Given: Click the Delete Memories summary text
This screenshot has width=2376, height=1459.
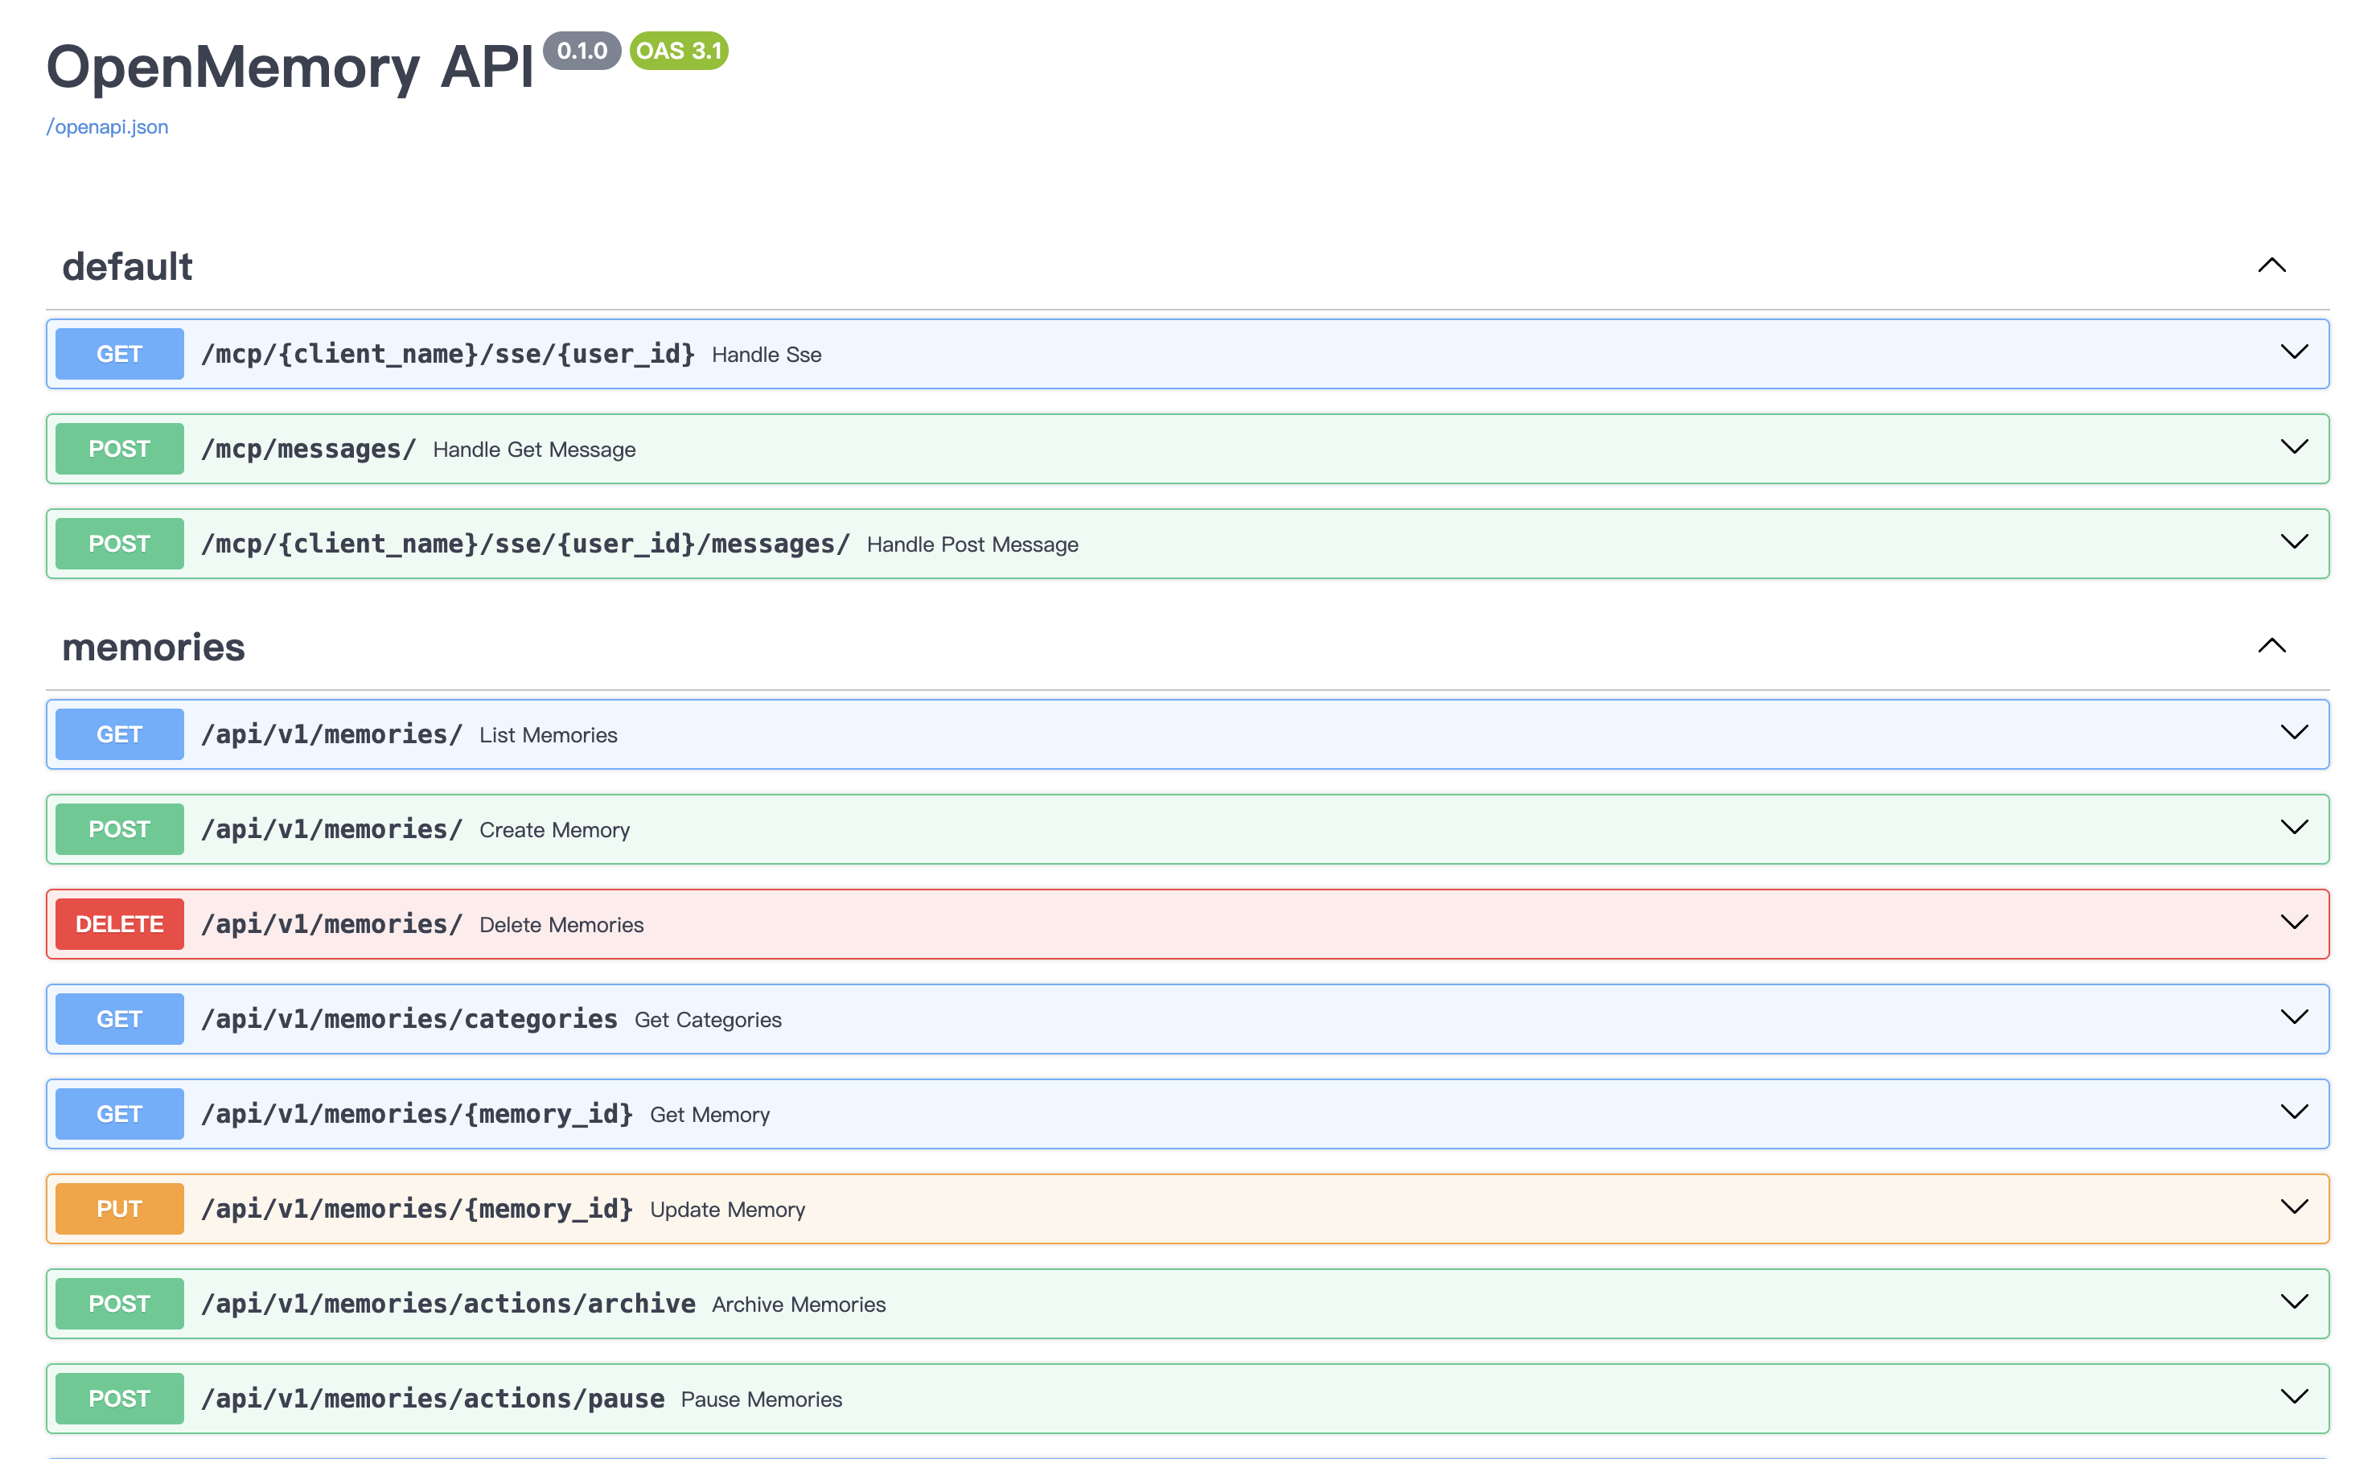Looking at the screenshot, I should (x=561, y=924).
